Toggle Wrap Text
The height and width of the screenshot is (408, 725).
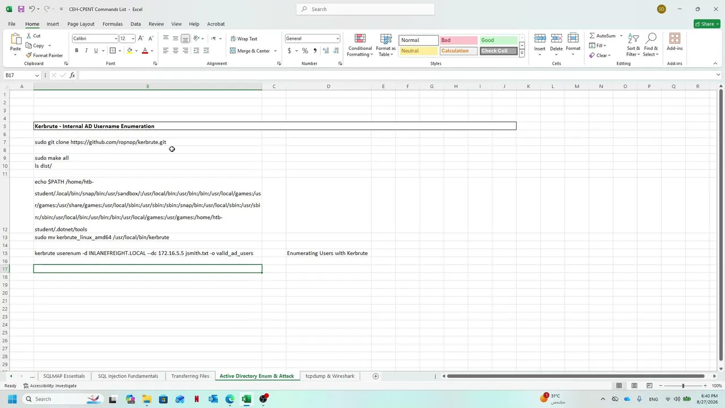(244, 39)
